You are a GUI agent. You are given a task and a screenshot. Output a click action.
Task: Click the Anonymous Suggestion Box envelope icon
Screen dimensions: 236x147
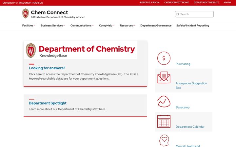(164, 77)
